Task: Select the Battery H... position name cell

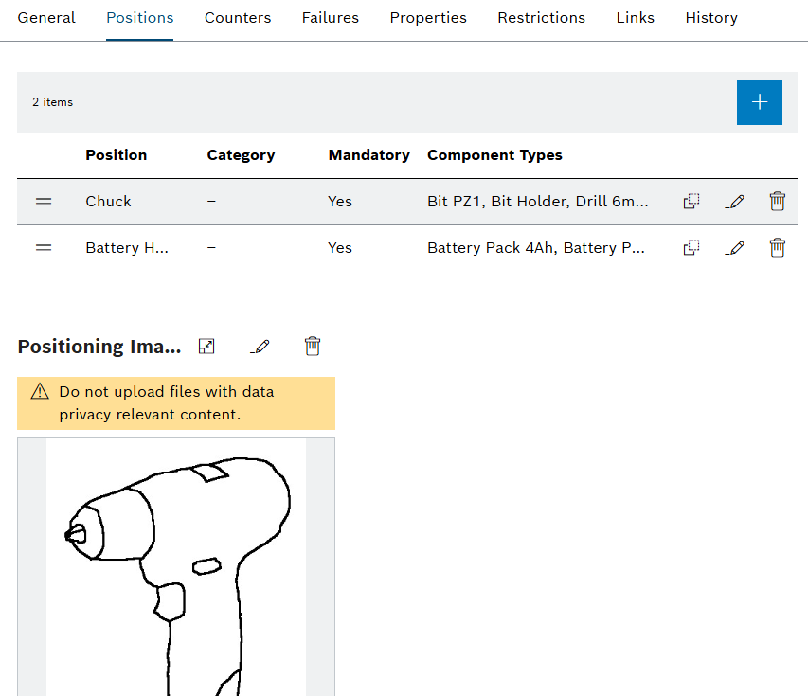Action: click(127, 248)
